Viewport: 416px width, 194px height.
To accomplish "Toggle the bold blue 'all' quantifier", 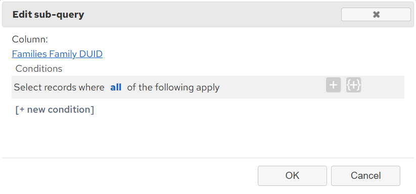I will click(x=116, y=87).
